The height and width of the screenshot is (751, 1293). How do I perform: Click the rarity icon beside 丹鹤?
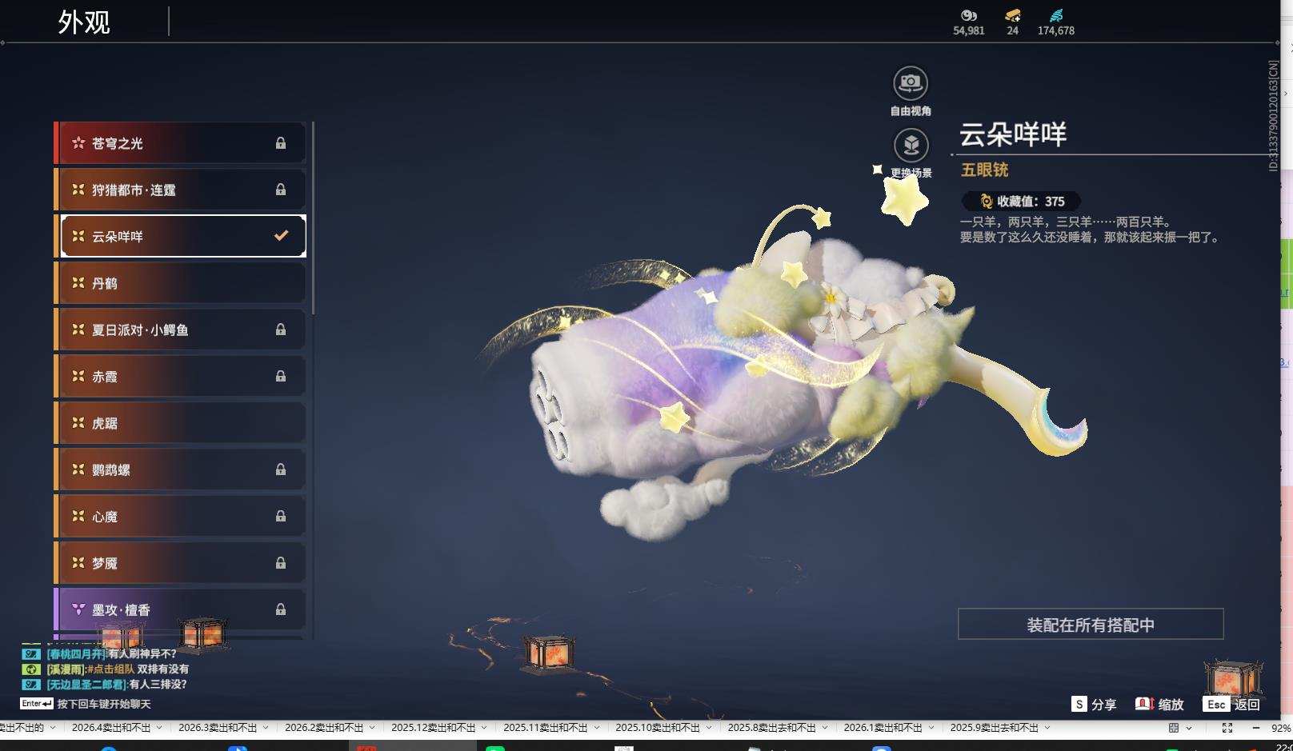tap(78, 282)
